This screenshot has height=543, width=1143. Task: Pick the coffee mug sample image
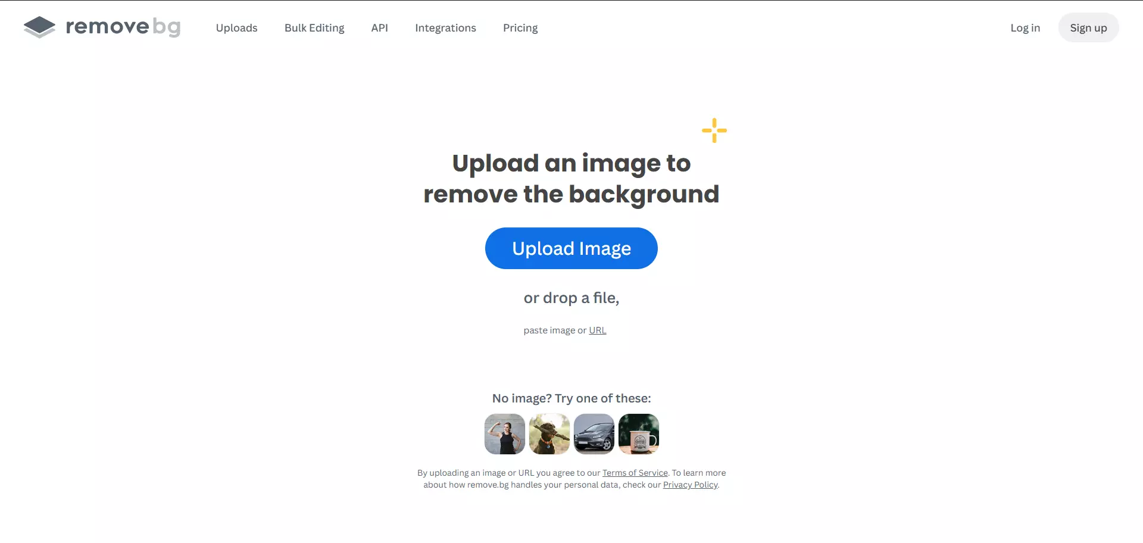pos(638,434)
